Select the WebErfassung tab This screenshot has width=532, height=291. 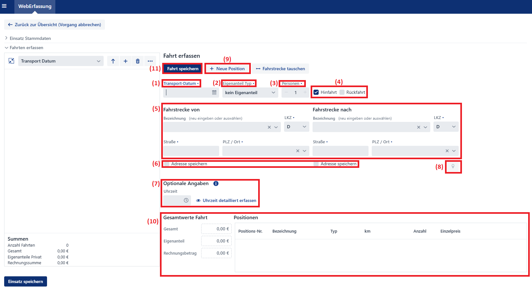pos(35,6)
